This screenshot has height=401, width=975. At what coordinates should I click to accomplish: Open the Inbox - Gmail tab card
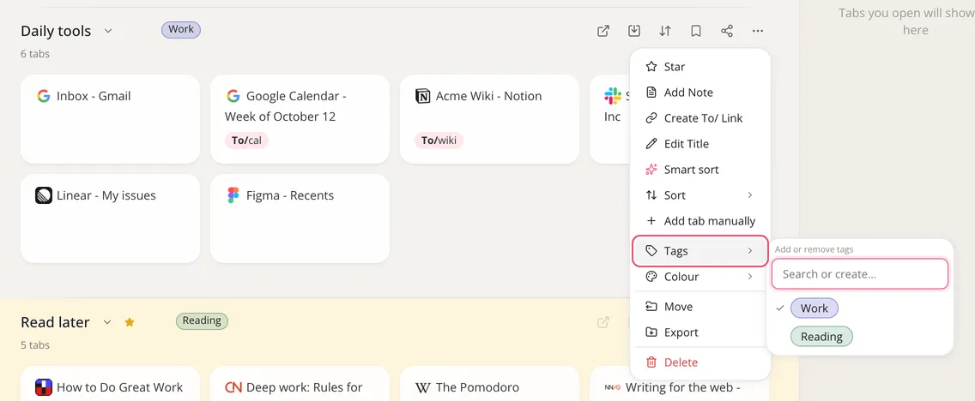click(110, 119)
